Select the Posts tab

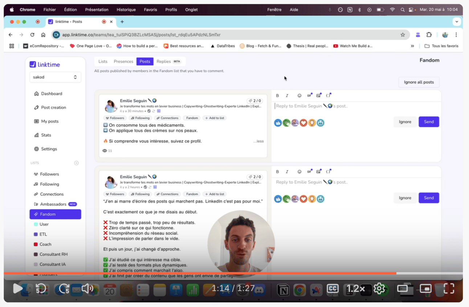coord(145,61)
